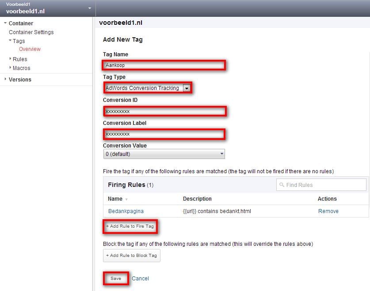Collapse the Container tree section
The image size is (370, 291).
point(5,23)
